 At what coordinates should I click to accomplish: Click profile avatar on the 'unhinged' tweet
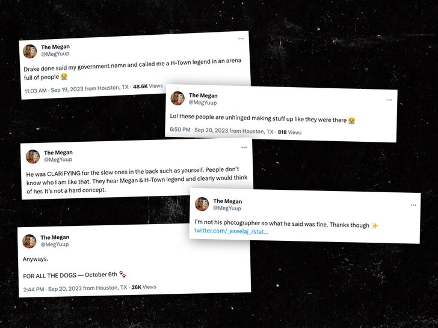[177, 99]
